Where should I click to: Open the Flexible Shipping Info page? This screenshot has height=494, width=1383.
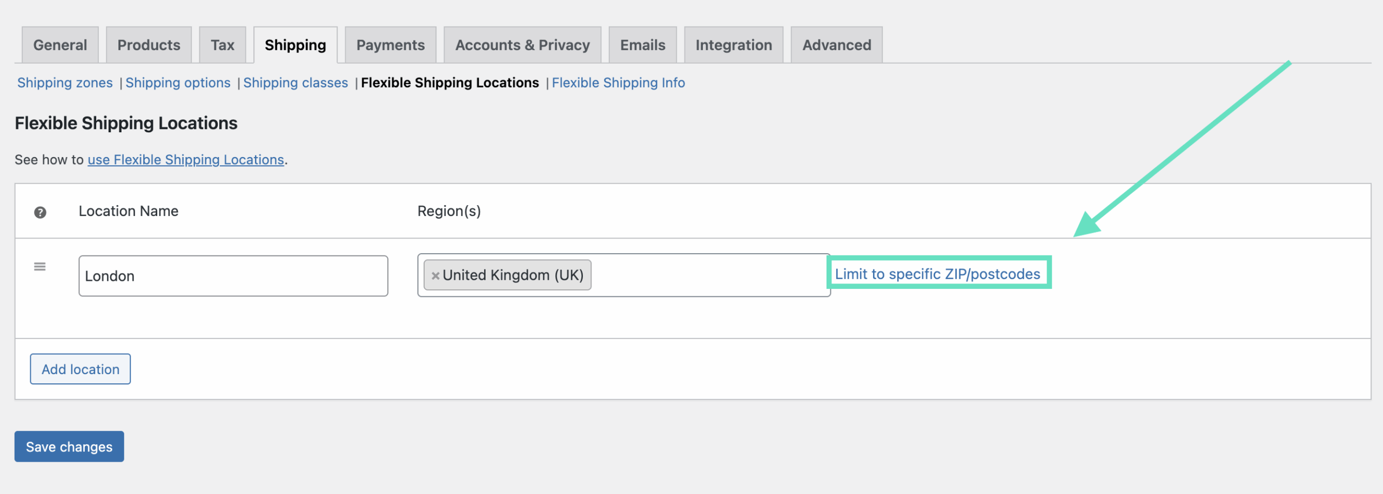(618, 83)
